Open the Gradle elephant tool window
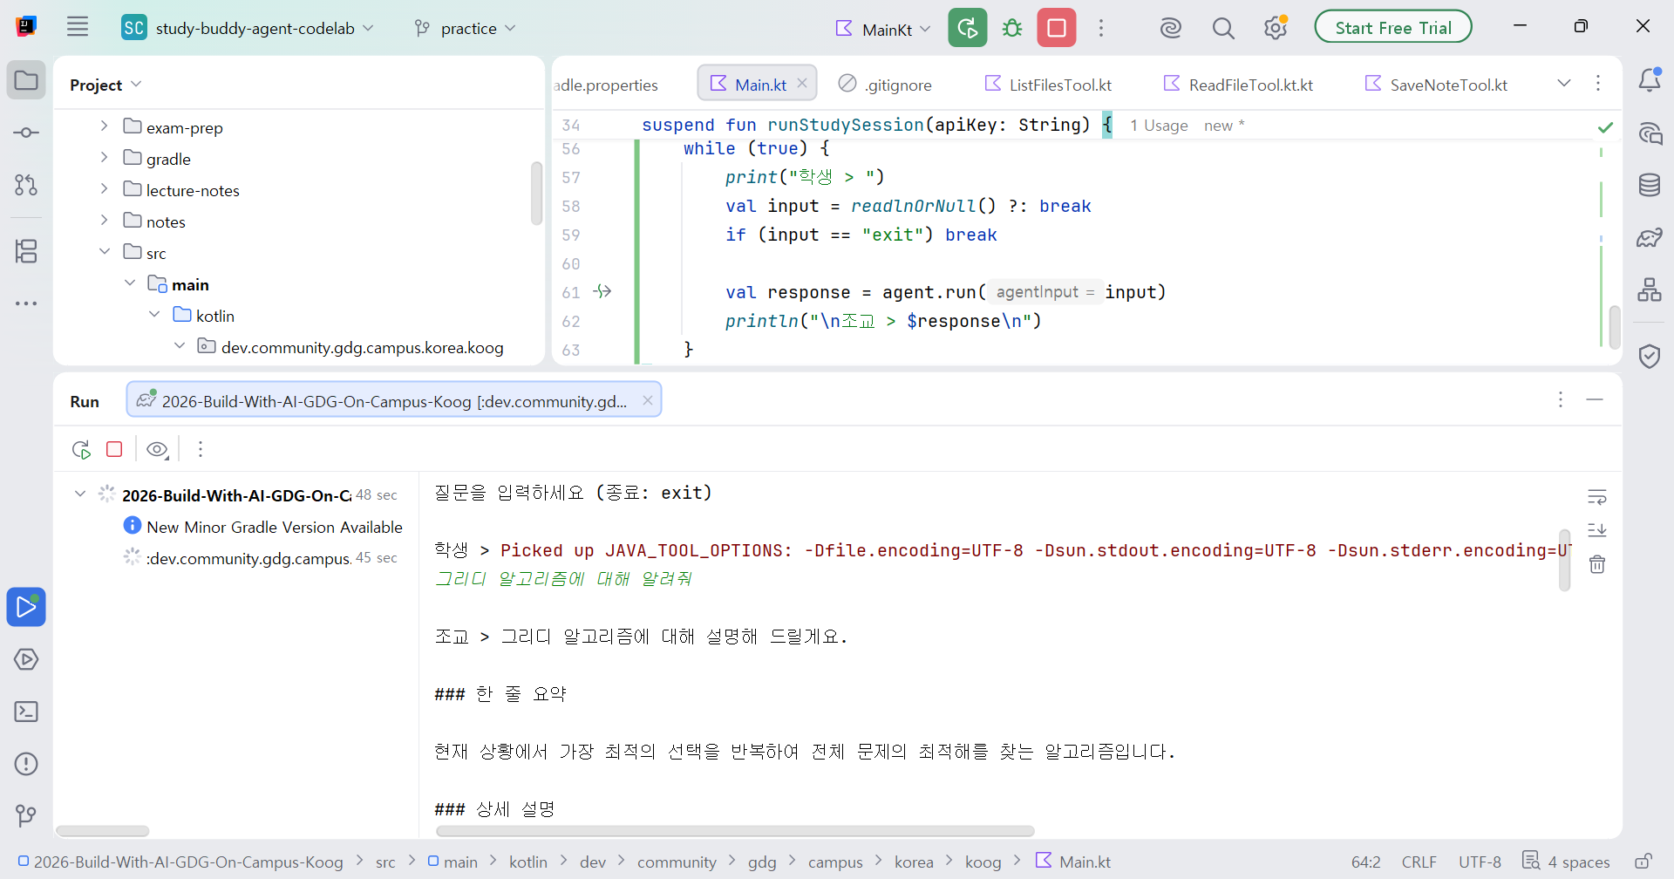 (1650, 237)
